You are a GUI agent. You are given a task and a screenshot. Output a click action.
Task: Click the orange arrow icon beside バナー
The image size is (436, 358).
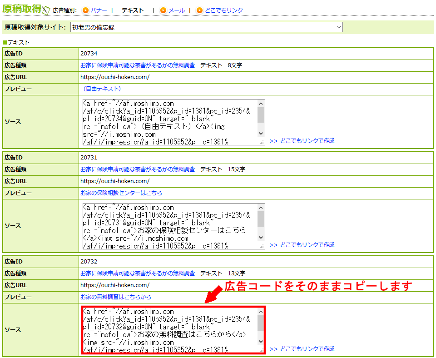[x=86, y=10]
